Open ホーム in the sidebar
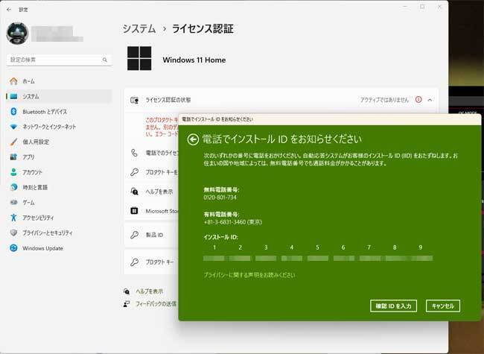The image size is (484, 354). pos(59,81)
